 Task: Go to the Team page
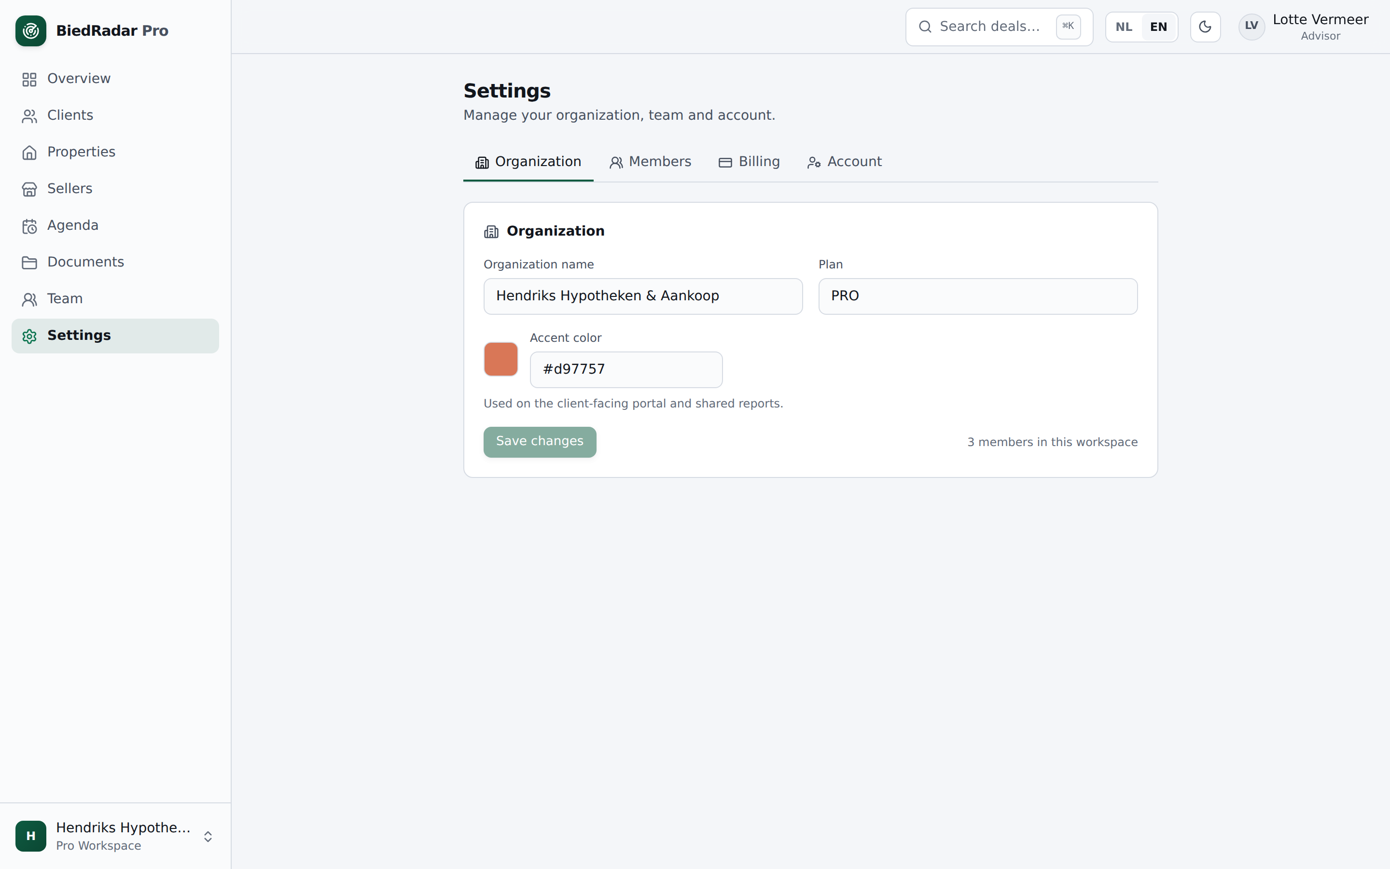[x=115, y=299]
